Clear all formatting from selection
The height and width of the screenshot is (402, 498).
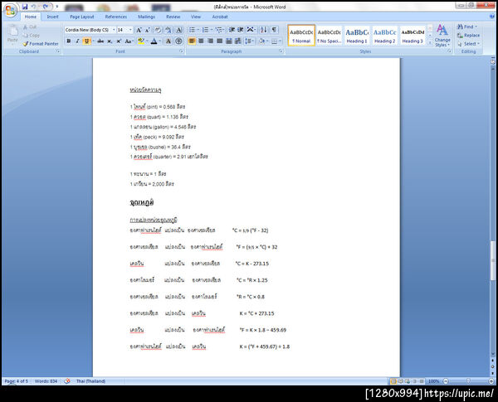pos(158,30)
